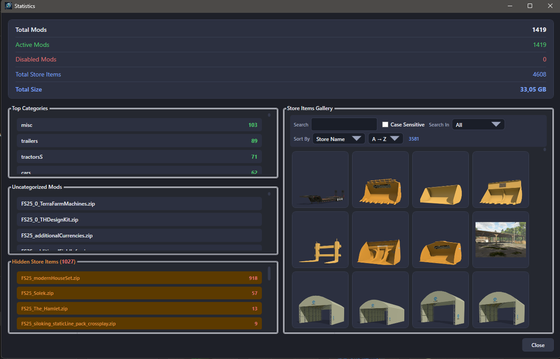Click the gallery Search text field
The width and height of the screenshot is (560, 359).
[x=344, y=125]
